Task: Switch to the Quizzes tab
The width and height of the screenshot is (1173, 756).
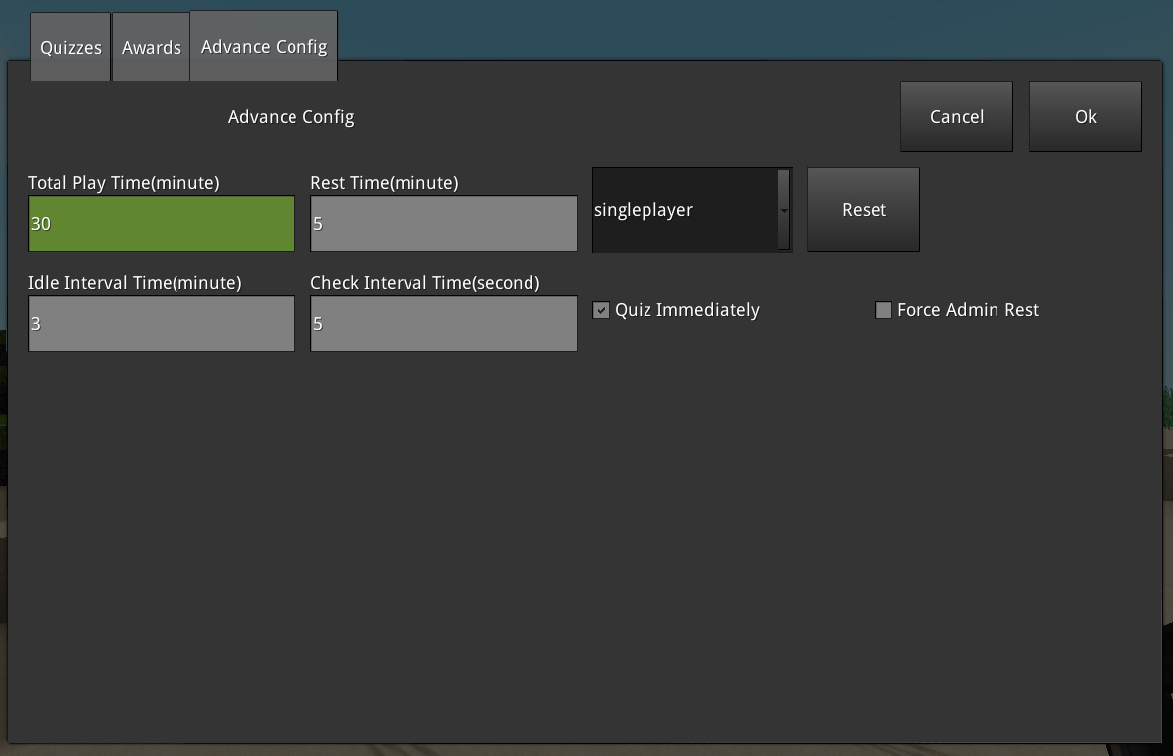Action: pyautogui.click(x=69, y=46)
